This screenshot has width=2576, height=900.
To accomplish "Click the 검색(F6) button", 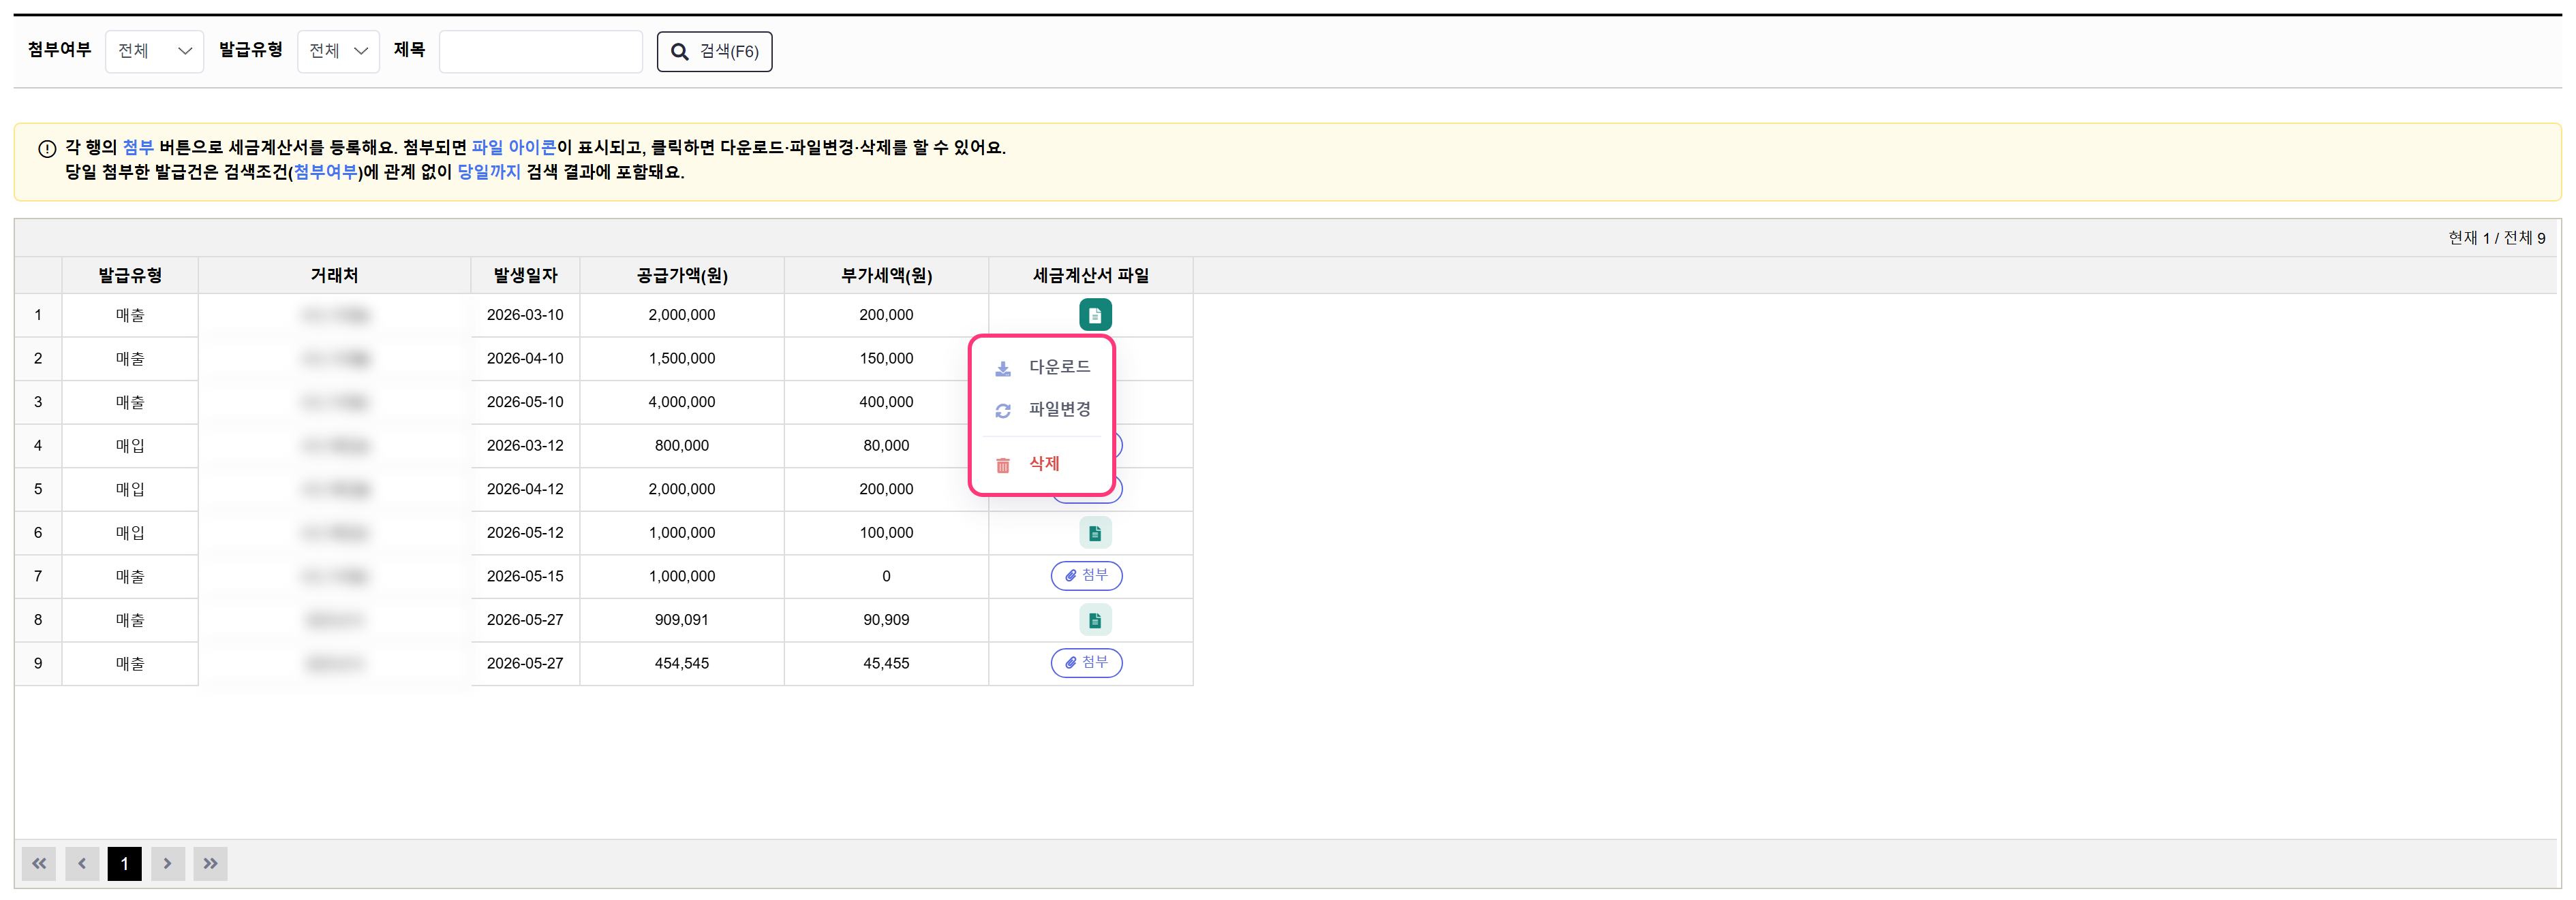I will (714, 51).
